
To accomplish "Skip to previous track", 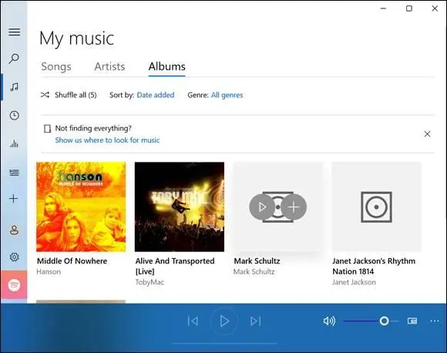I will pos(193,321).
